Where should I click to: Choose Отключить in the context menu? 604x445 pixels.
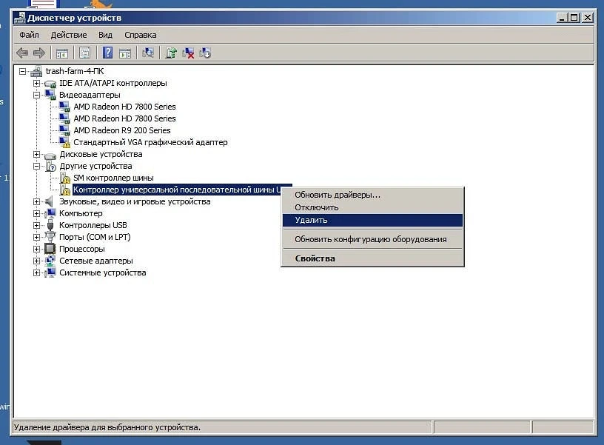pyautogui.click(x=317, y=207)
